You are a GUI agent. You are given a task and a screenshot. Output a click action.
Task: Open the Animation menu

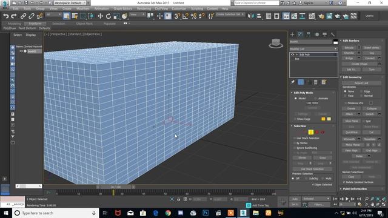coord(101,8)
